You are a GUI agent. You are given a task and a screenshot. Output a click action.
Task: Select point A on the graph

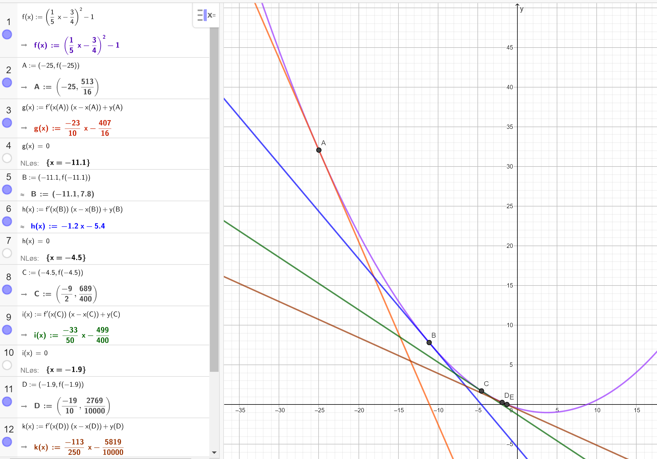tap(319, 150)
